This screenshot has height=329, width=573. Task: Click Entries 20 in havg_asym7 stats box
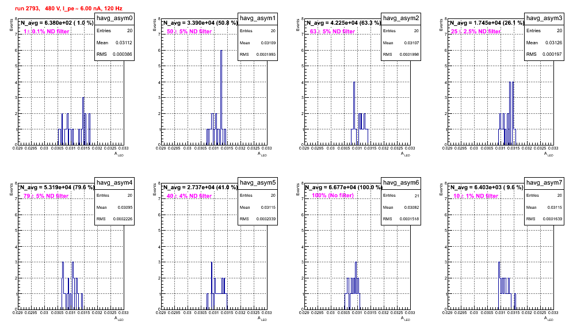[544, 195]
